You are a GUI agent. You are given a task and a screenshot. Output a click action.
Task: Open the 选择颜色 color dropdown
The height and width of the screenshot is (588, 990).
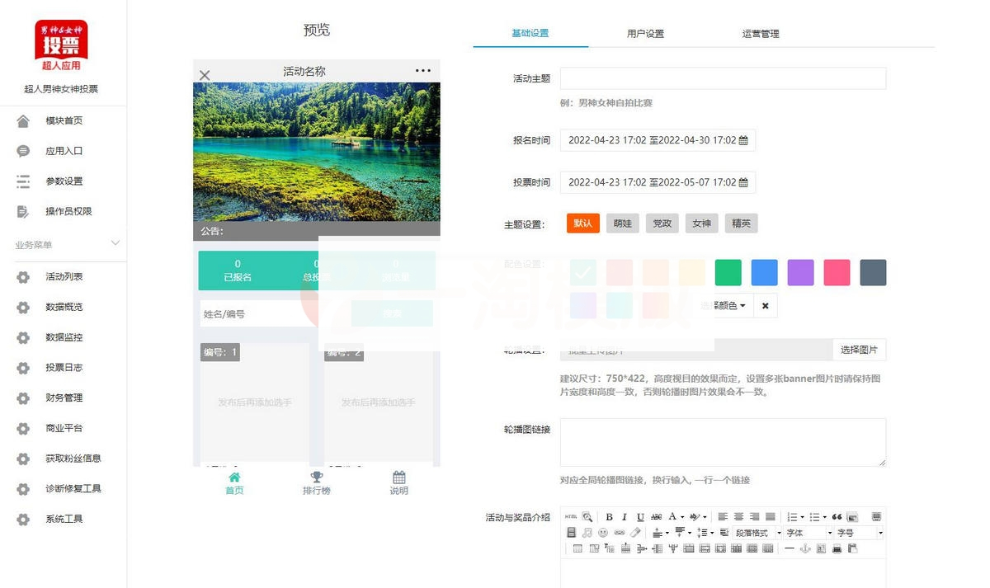point(724,306)
